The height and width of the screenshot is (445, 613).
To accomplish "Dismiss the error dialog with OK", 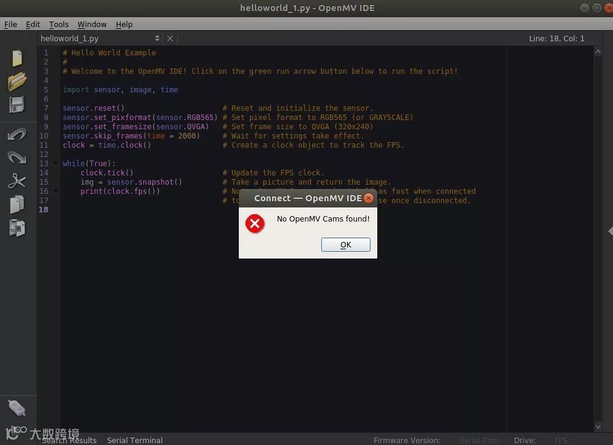I will coord(346,245).
